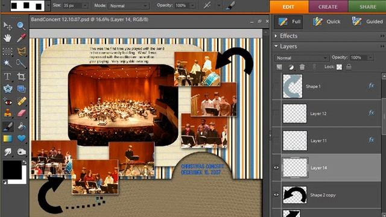Choose Full edit mode

[289, 22]
